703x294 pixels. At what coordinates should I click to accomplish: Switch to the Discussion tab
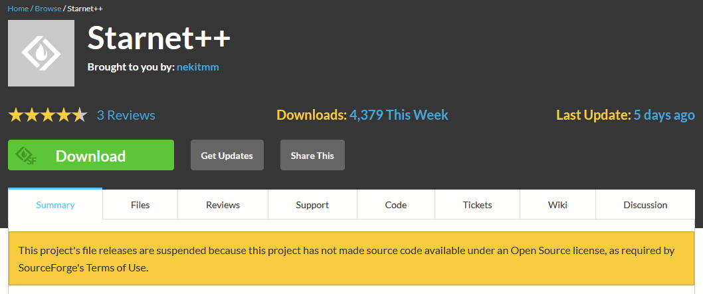645,205
